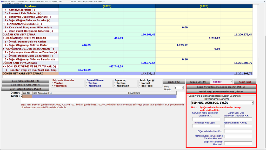This screenshot has width=266, height=150.
Task: Open the Font Boyutu dropdown
Action: coord(183,88)
